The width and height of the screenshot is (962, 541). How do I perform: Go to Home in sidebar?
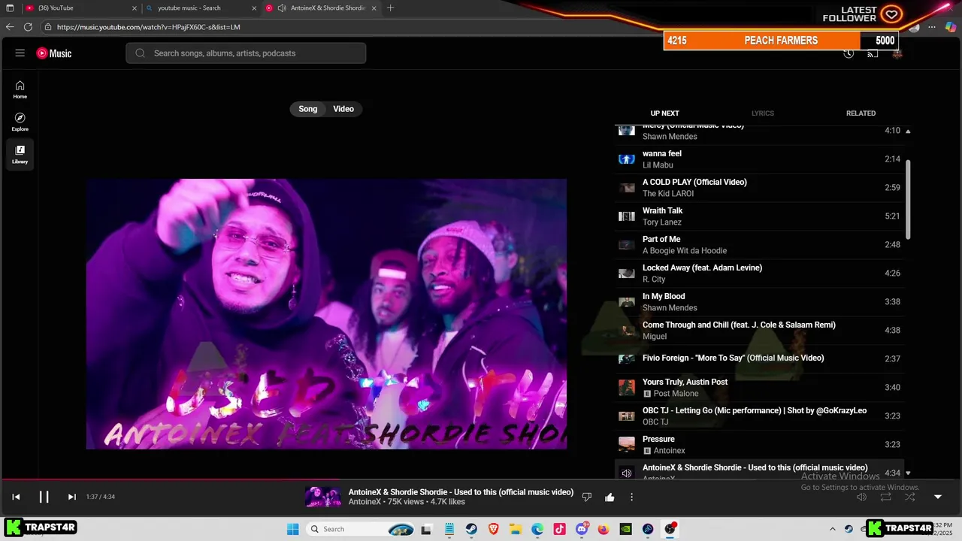(x=20, y=89)
